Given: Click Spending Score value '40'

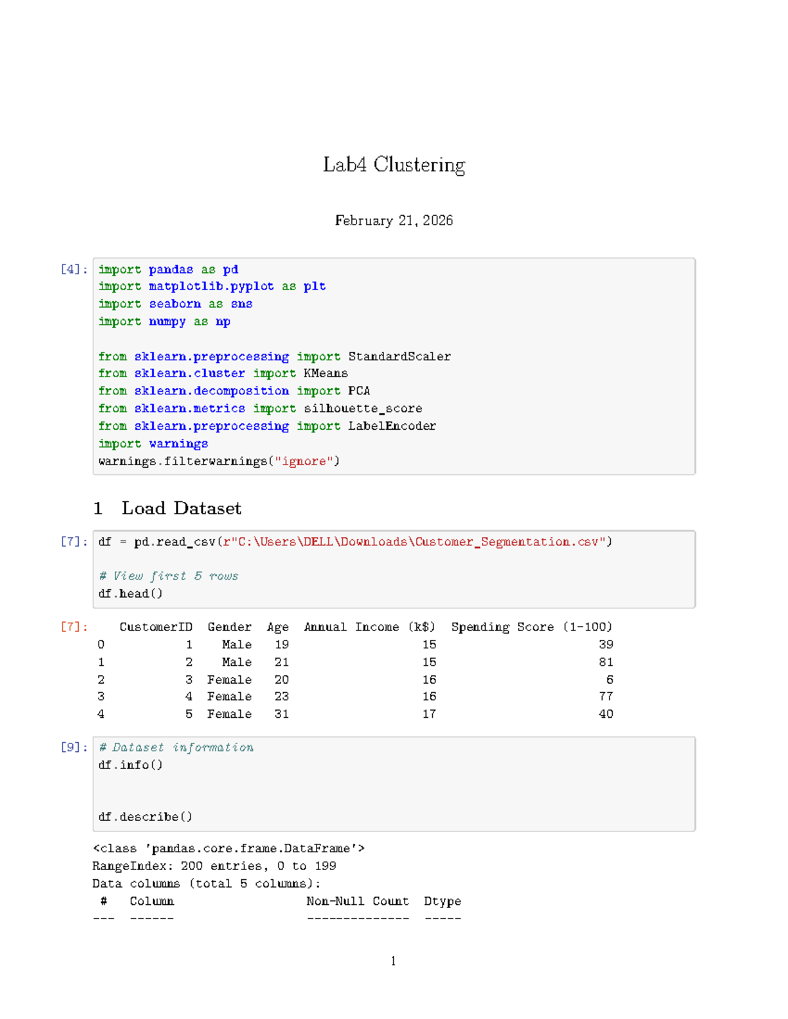Looking at the screenshot, I should pyautogui.click(x=606, y=714).
